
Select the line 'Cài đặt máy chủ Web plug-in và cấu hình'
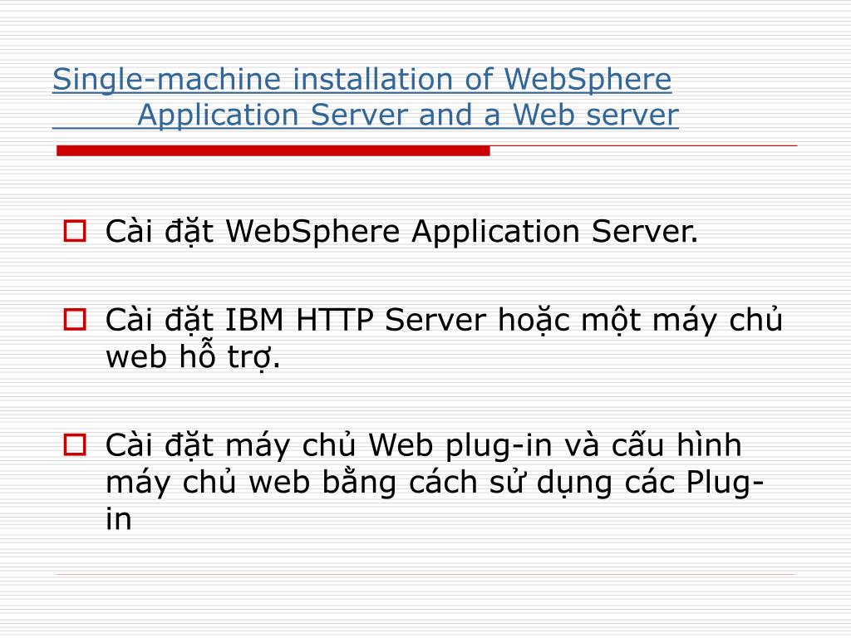[x=423, y=445]
